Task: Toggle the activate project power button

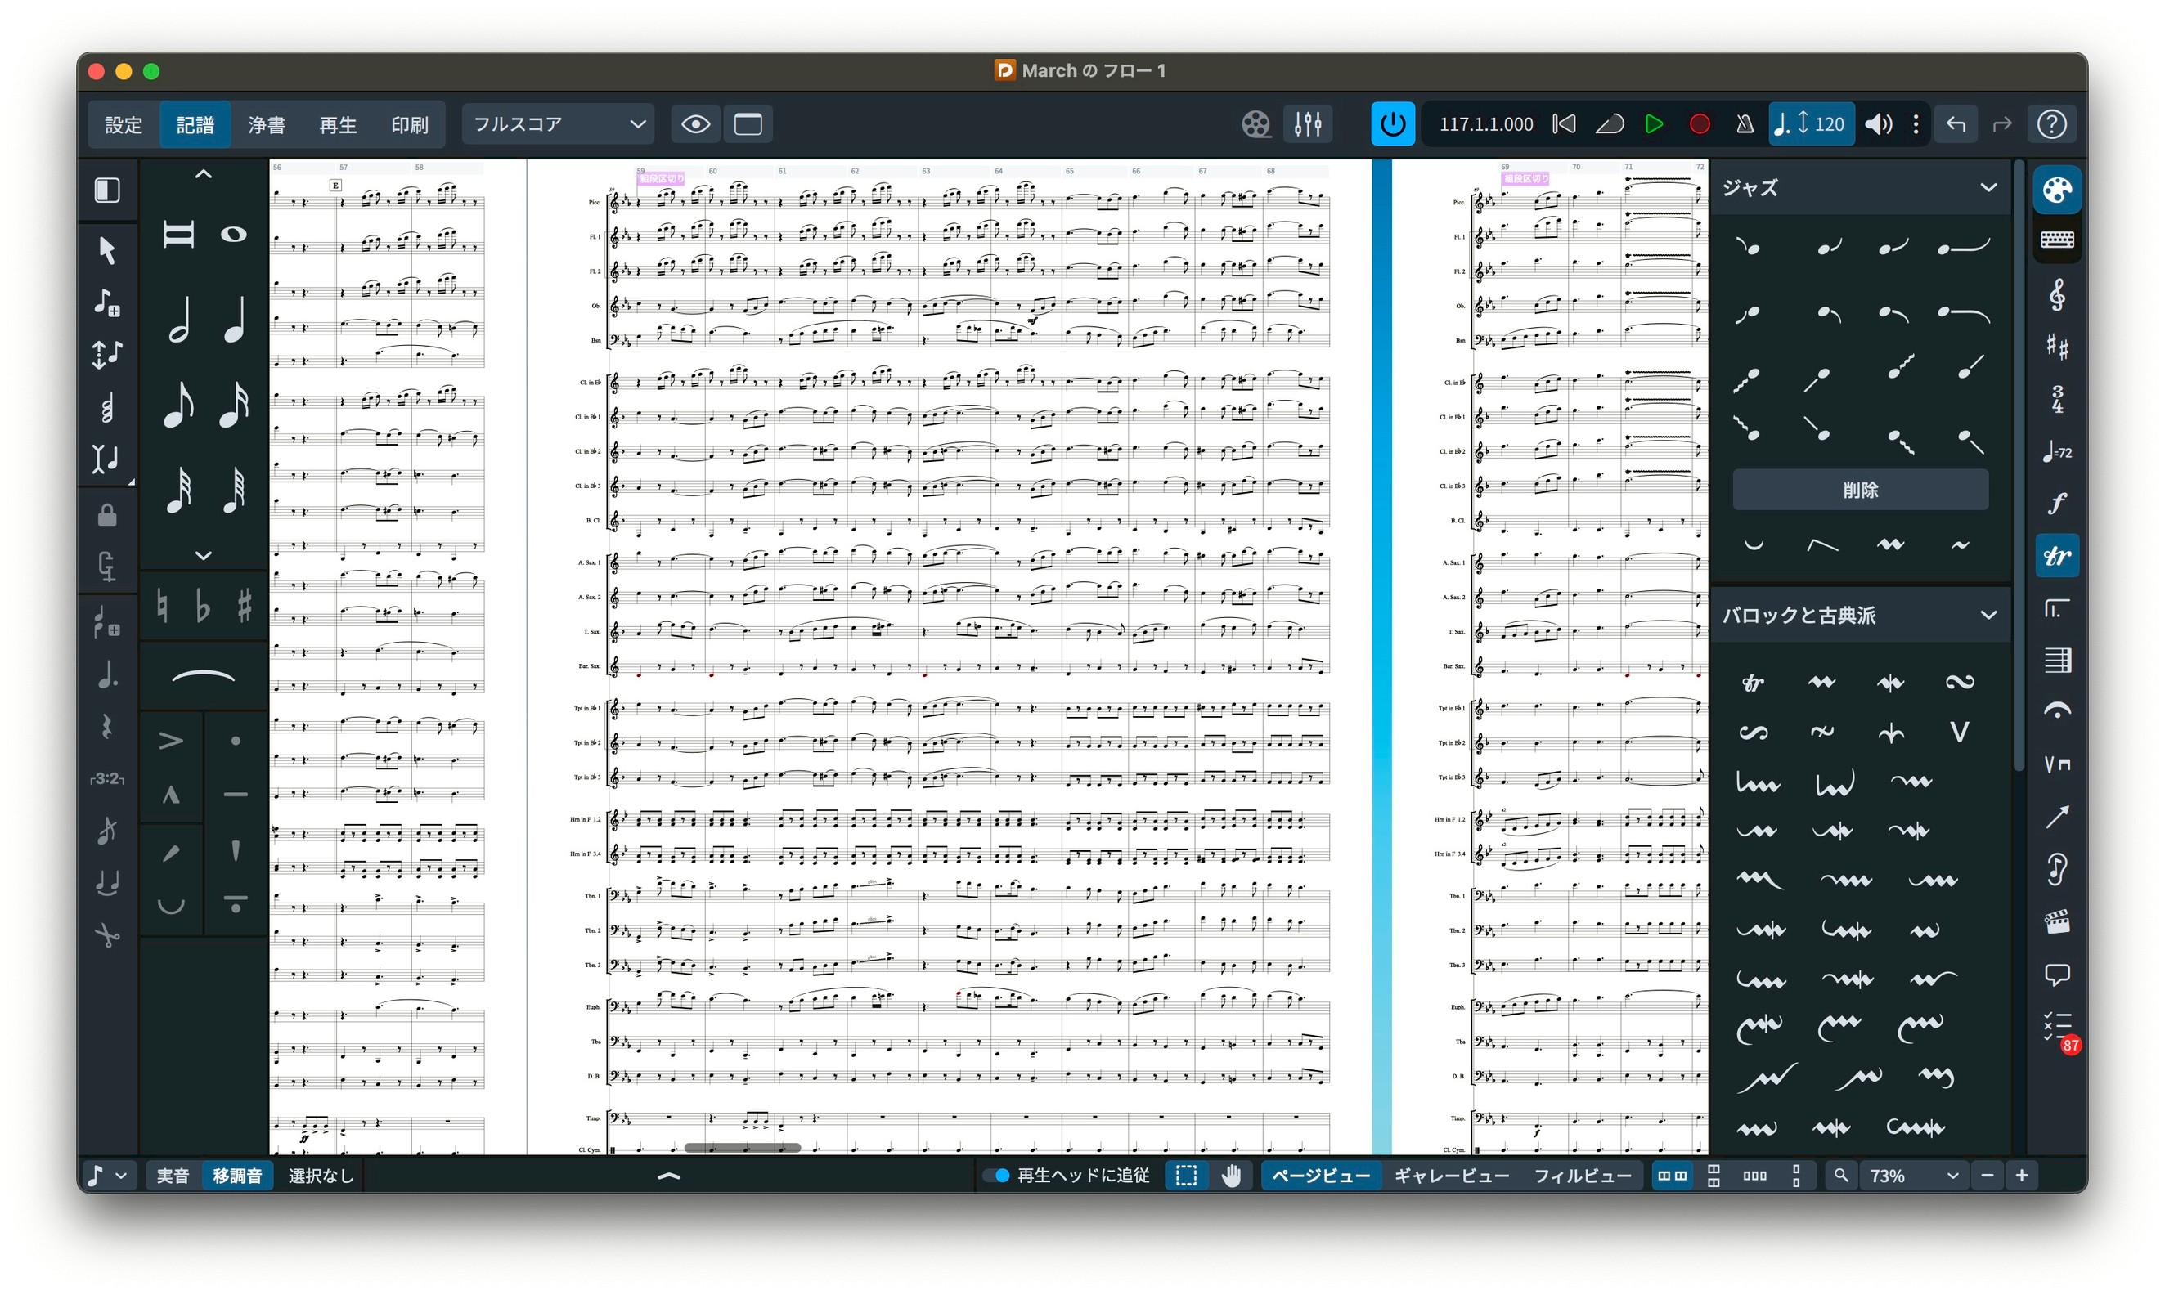Action: click(1392, 124)
